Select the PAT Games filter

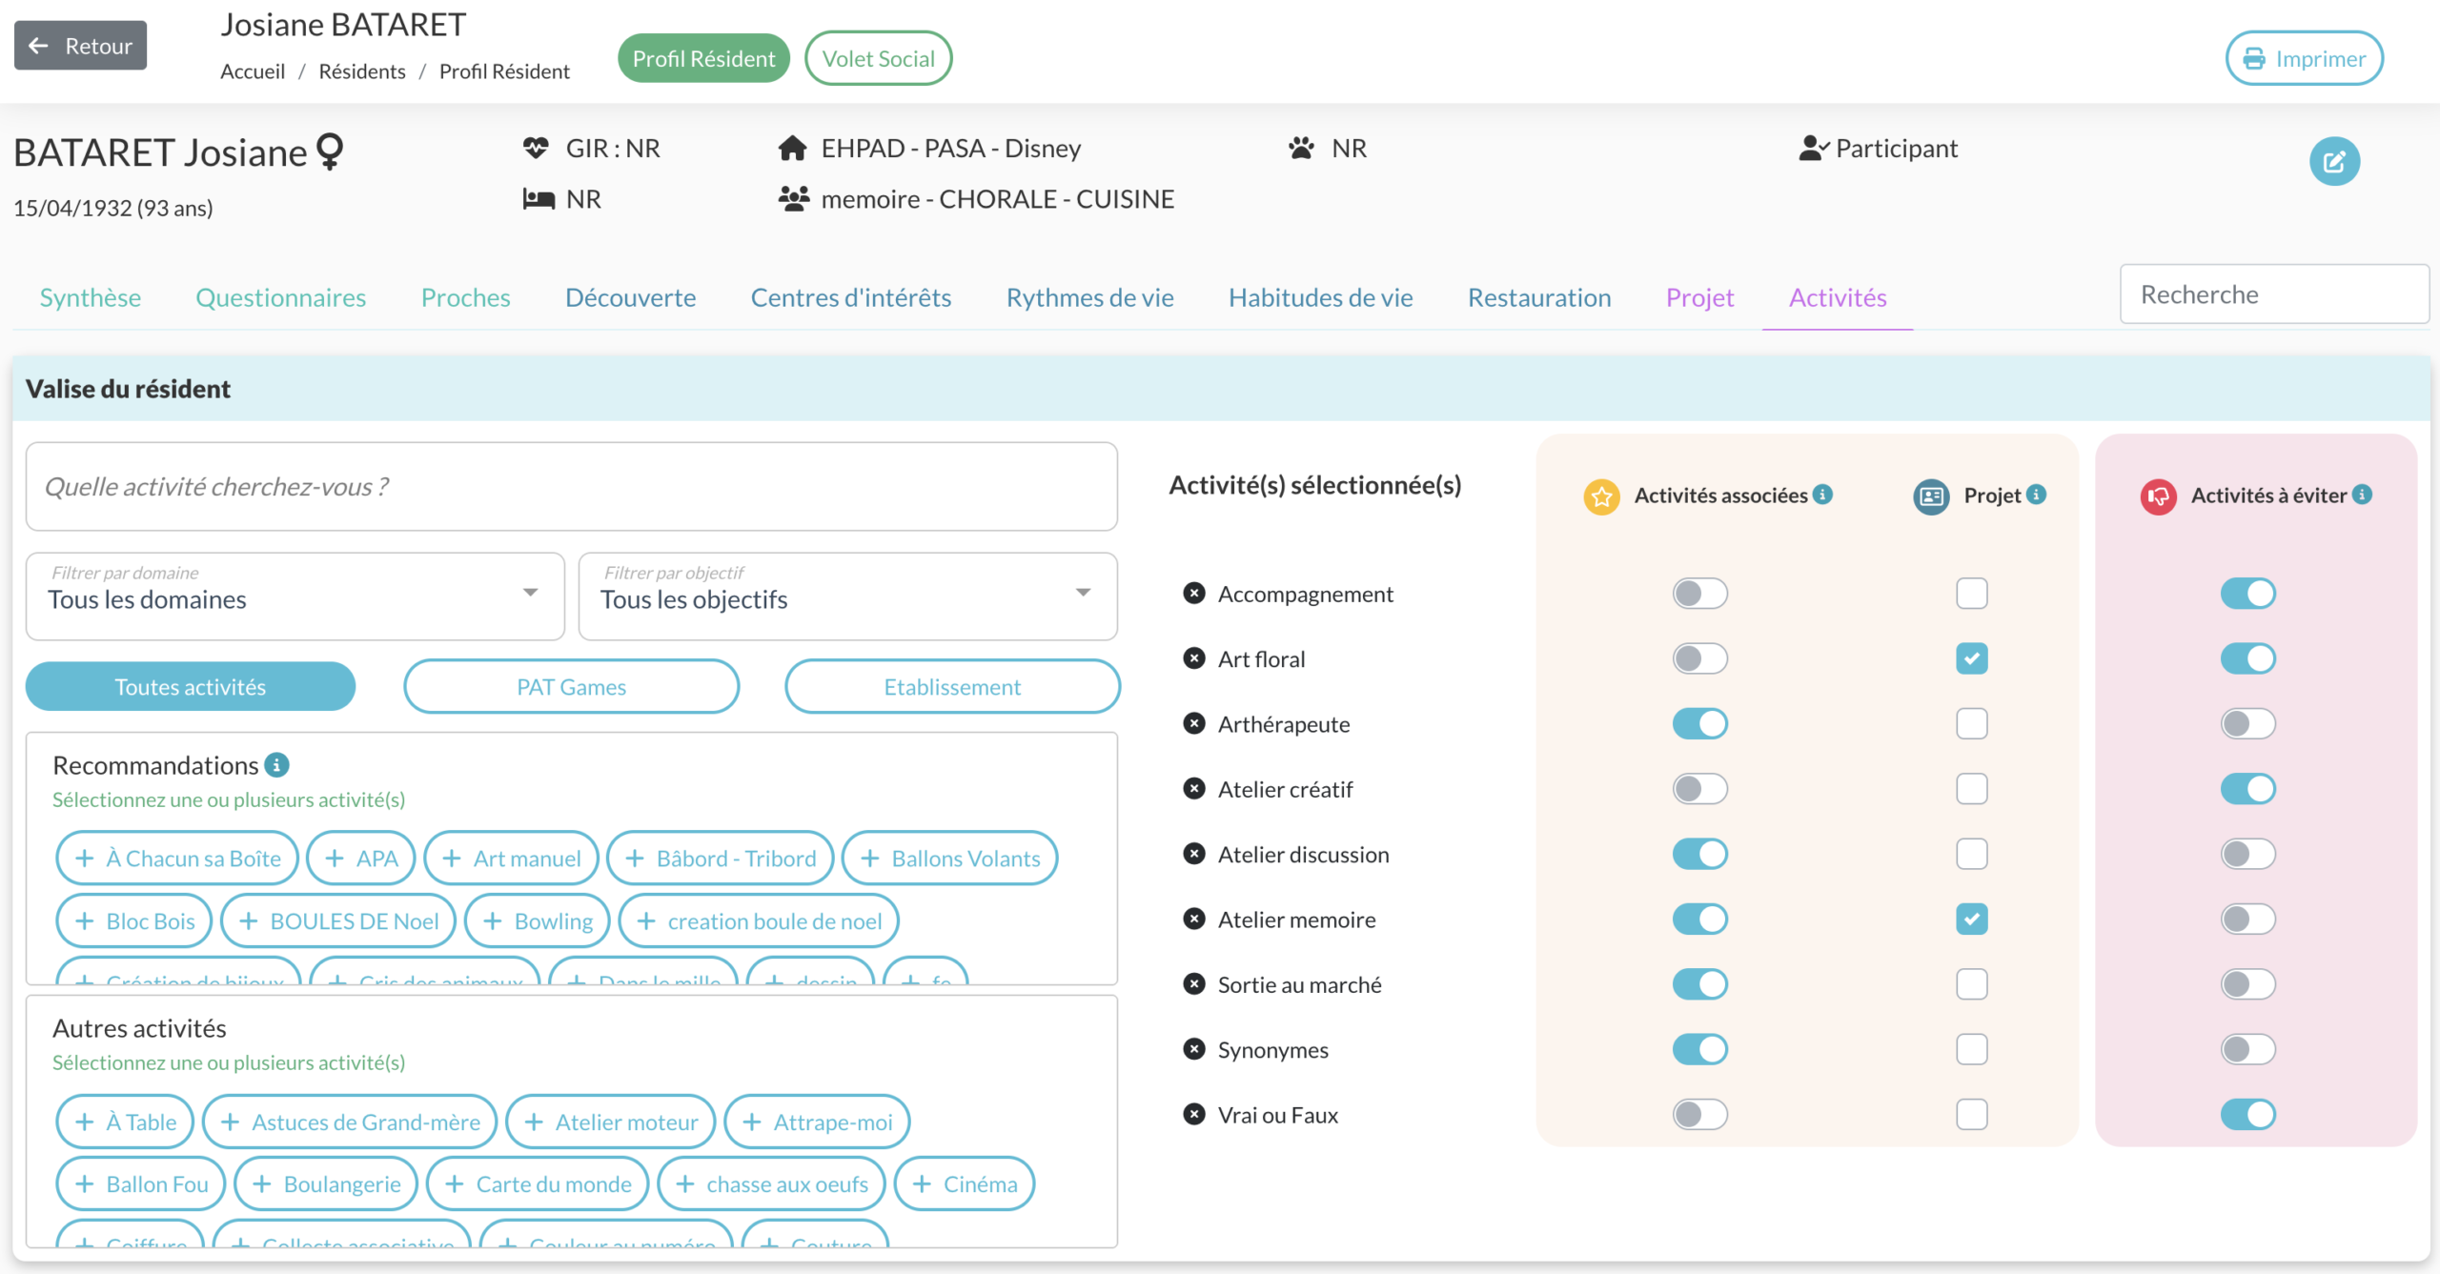[x=571, y=687]
